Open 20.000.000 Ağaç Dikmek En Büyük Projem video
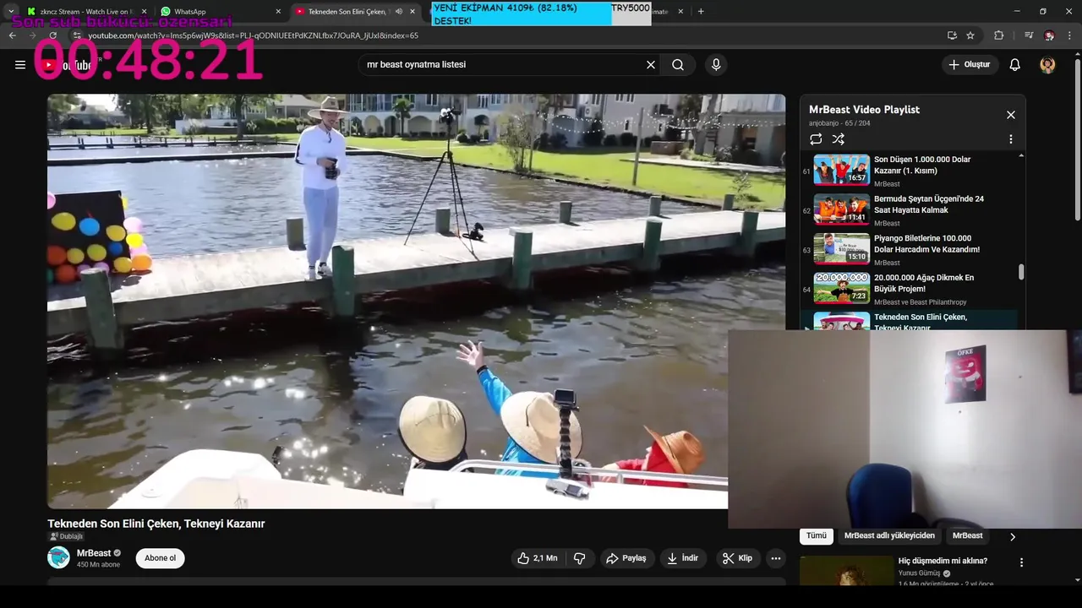This screenshot has width=1082, height=608. pyautogui.click(x=910, y=289)
